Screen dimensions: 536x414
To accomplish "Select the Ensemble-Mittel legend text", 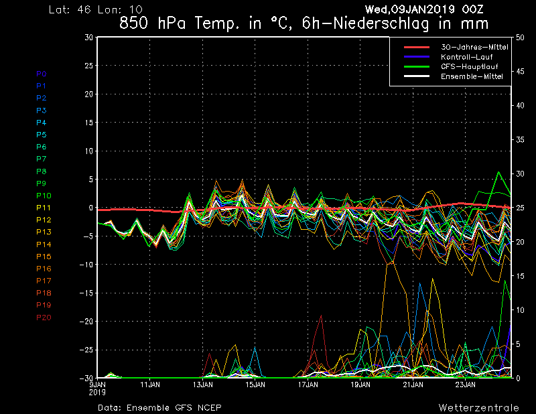I will pyautogui.click(x=472, y=76).
